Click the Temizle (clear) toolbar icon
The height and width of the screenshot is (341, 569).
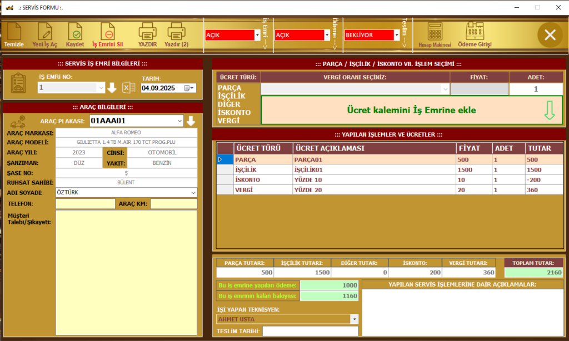pyautogui.click(x=14, y=34)
